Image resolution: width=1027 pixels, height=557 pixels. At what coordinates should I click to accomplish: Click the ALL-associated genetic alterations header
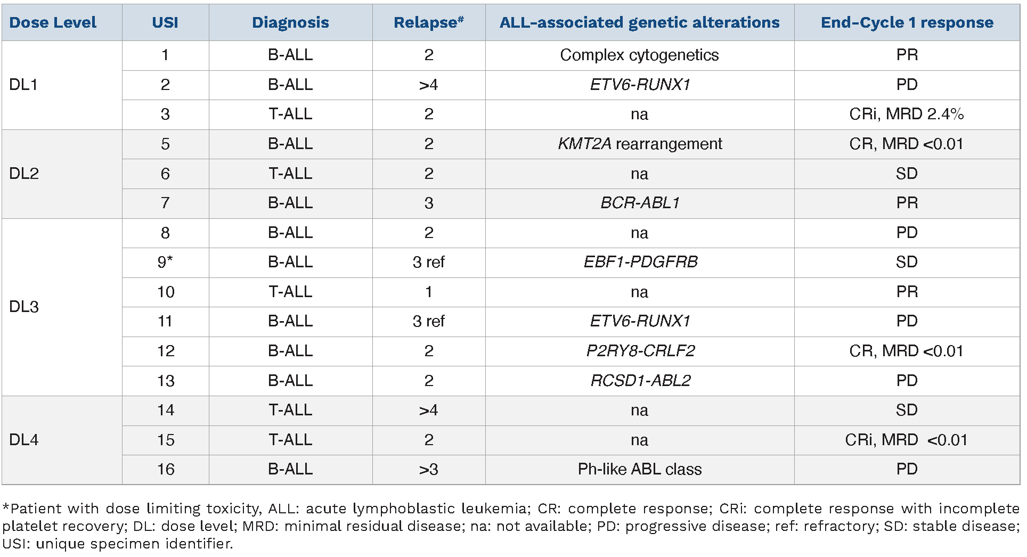click(639, 22)
